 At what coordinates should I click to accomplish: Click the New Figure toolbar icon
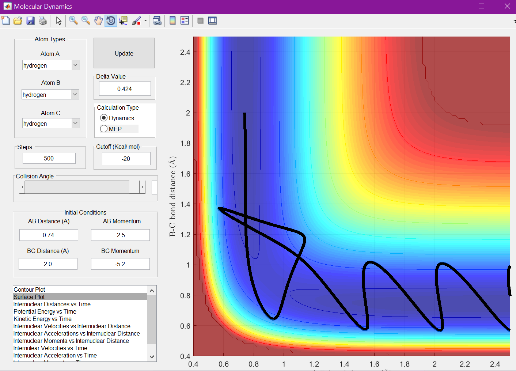[x=5, y=21]
